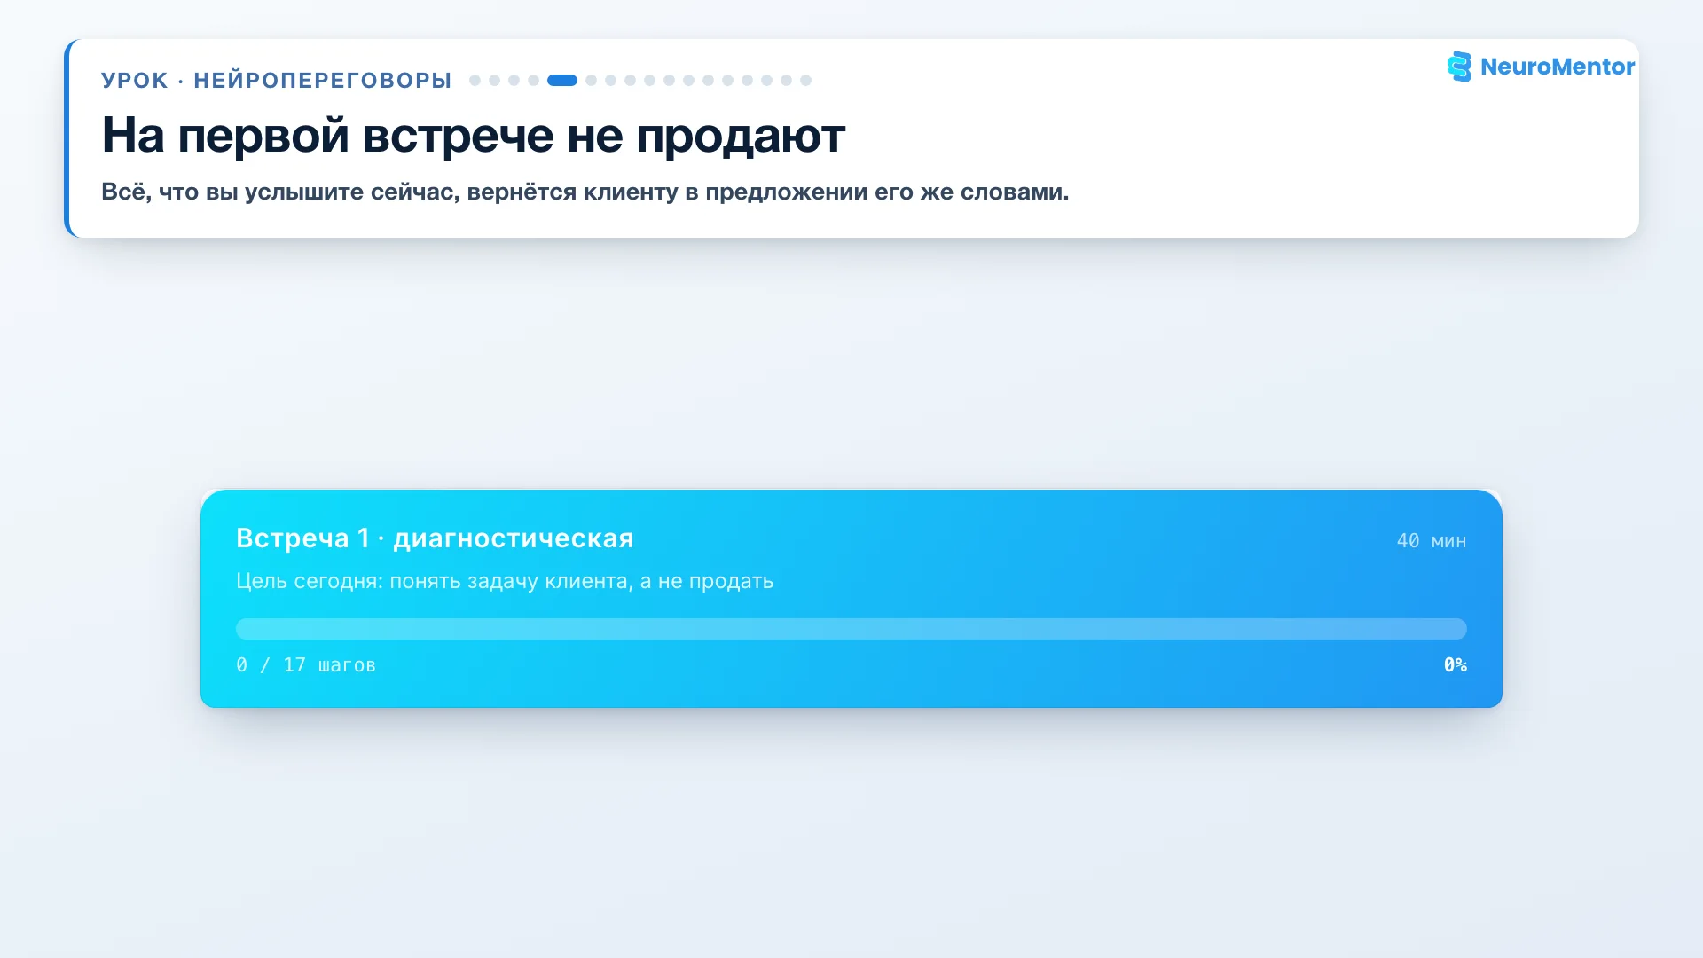Click the '0%' progress value
Viewport: 1703px width, 958px height.
coord(1456,665)
